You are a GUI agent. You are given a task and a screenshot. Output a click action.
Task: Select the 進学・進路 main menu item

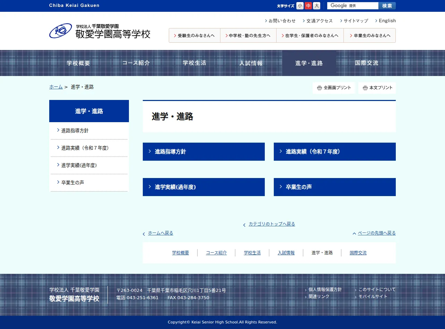click(x=309, y=63)
